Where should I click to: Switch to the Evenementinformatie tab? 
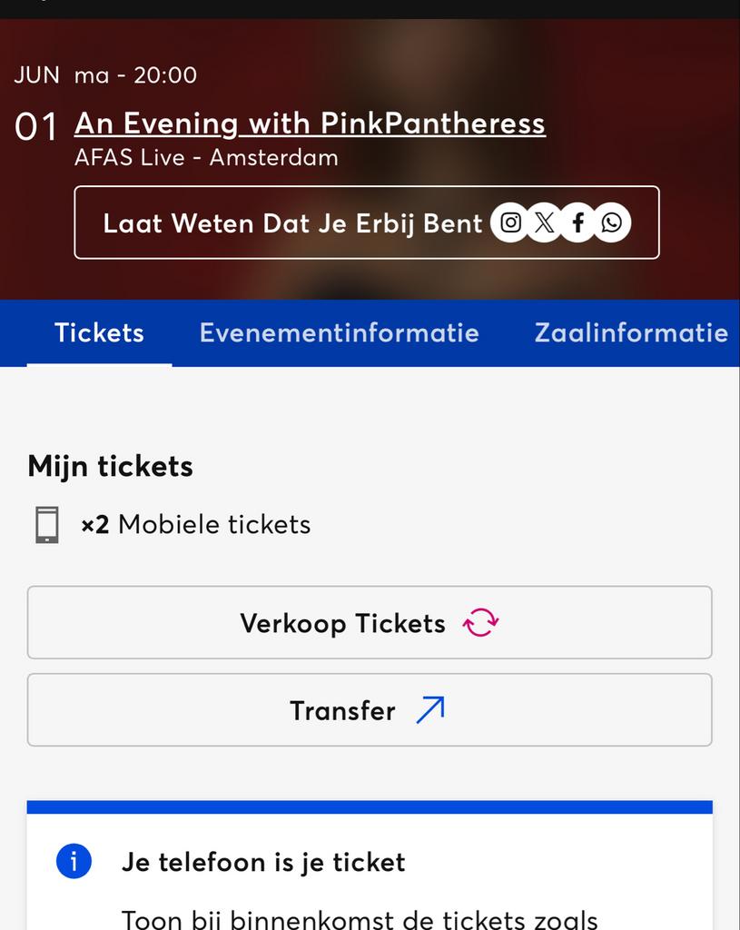tap(339, 333)
